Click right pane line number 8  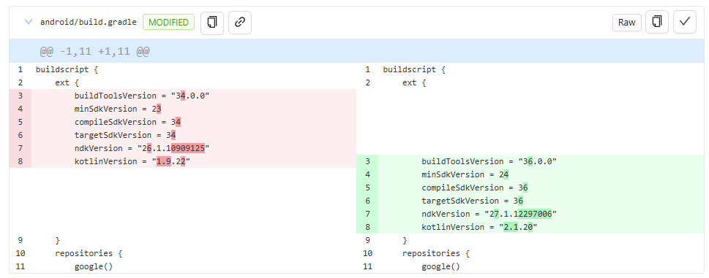(x=367, y=227)
